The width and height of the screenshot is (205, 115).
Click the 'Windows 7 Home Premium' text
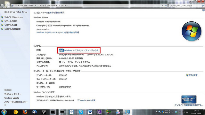(x=48, y=22)
